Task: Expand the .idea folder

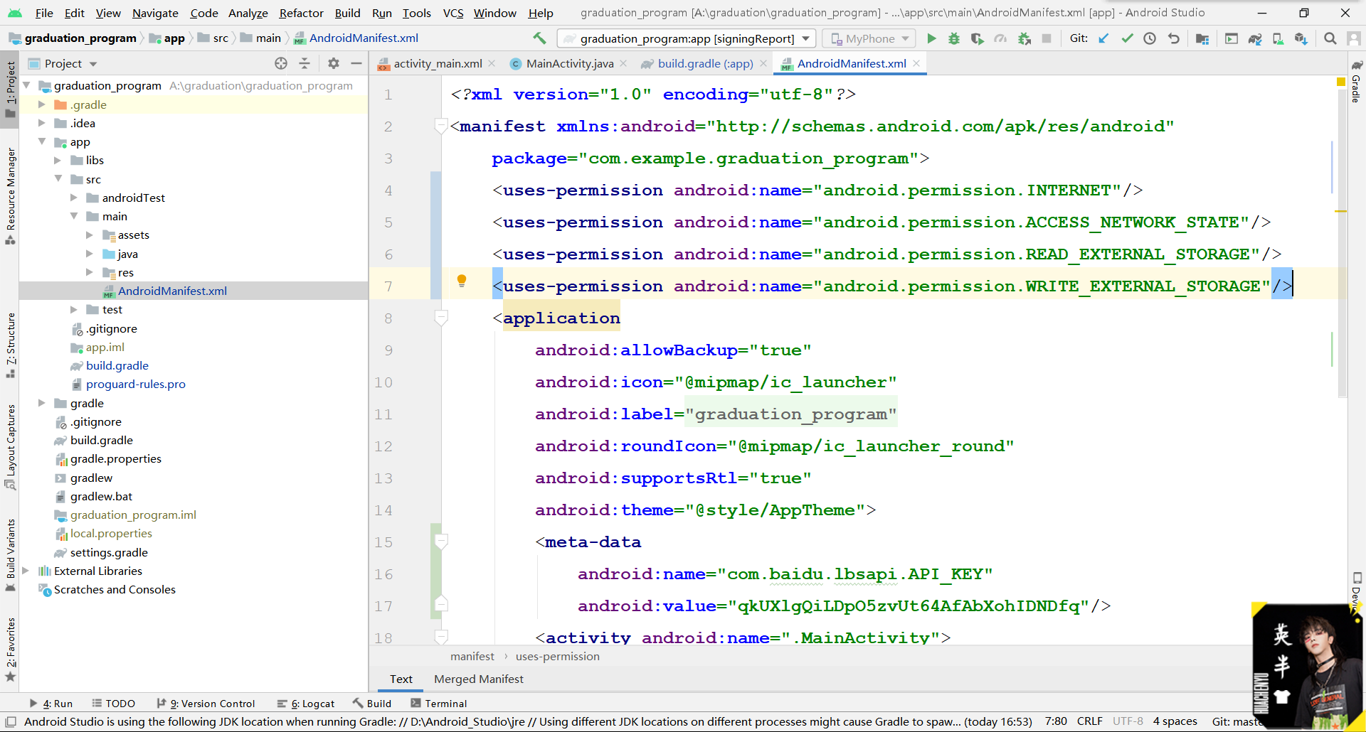Action: coord(41,123)
